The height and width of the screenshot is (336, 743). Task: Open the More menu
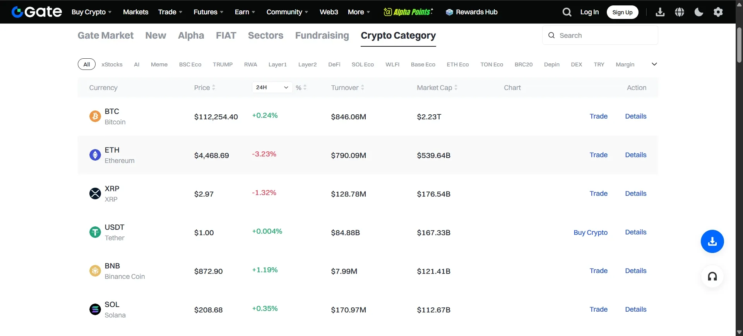pos(359,12)
